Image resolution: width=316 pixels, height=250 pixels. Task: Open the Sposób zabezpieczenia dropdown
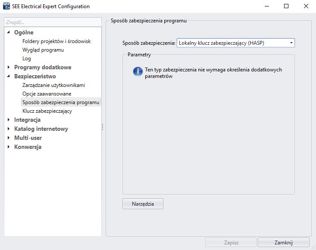click(x=235, y=43)
